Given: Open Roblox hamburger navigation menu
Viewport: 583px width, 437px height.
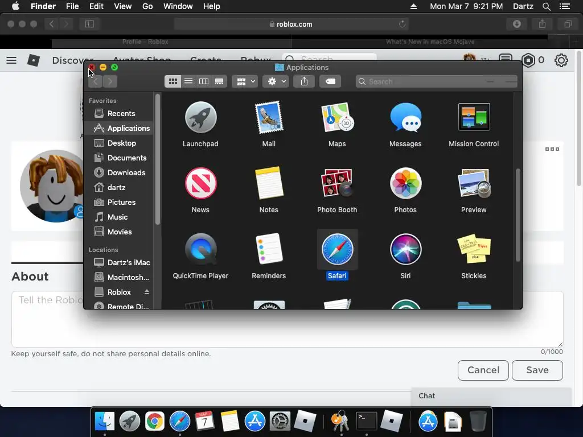Looking at the screenshot, I should coord(11,60).
